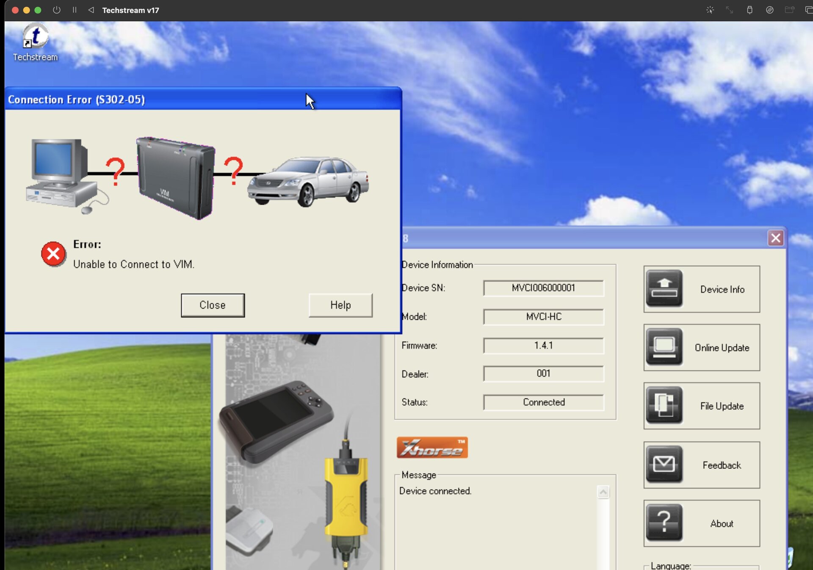Image resolution: width=813 pixels, height=570 pixels.
Task: Pause the virtual machine
Action: point(75,10)
